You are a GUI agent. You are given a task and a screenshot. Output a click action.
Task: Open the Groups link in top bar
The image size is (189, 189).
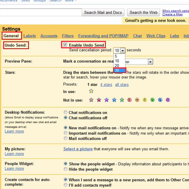40,1
